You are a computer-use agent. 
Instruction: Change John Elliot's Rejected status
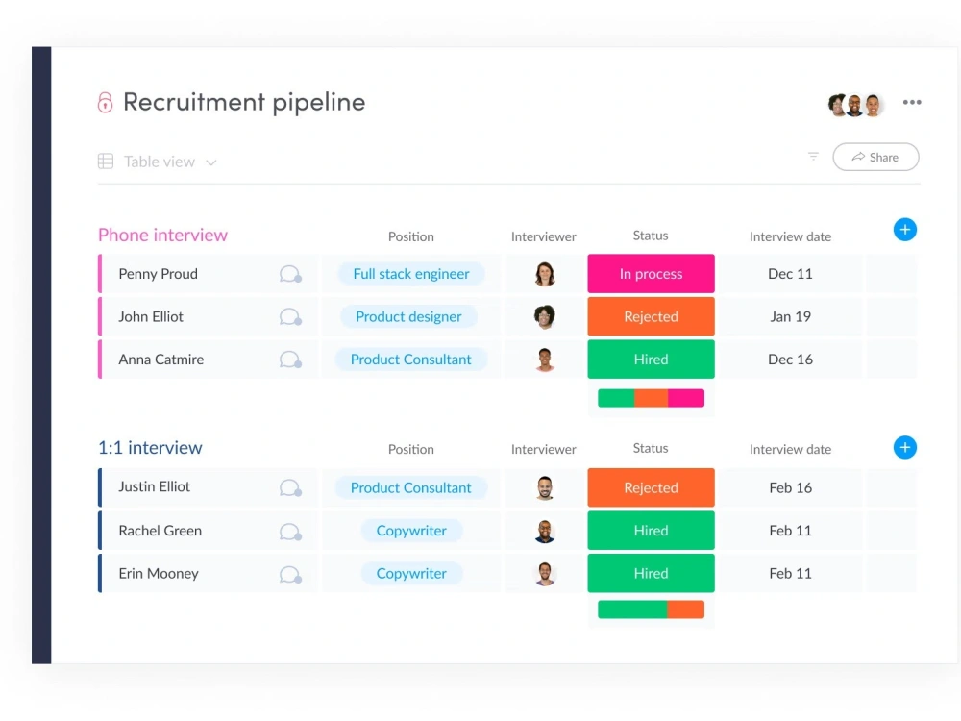pos(651,316)
